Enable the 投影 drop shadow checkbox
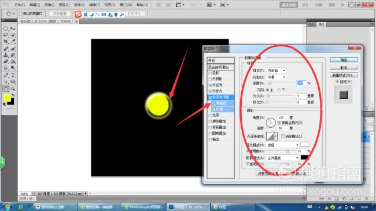Image resolution: width=376 pixels, height=211 pixels. (x=211, y=73)
